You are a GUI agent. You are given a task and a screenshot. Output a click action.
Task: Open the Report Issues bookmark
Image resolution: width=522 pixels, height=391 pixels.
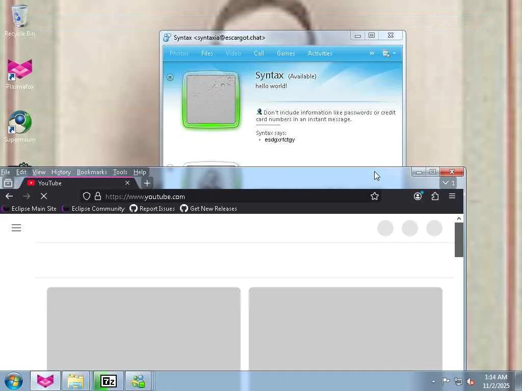[x=152, y=208]
